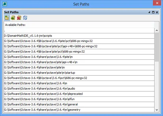This screenshot has width=163, height=116.
Task: Click the Available Paths column header
Action: tap(79, 25)
